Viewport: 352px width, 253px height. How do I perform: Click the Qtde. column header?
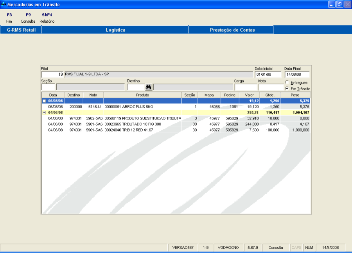click(270, 95)
